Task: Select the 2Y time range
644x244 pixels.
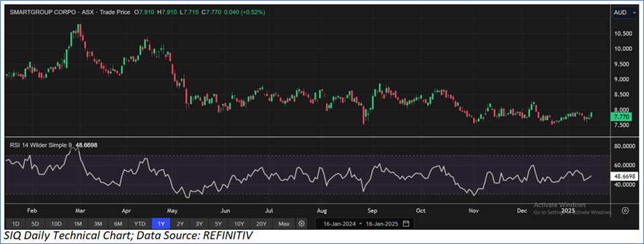Action: point(180,224)
